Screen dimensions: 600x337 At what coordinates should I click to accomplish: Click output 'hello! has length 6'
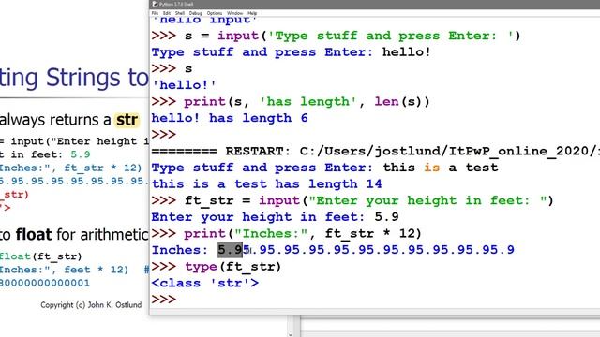[230, 118]
